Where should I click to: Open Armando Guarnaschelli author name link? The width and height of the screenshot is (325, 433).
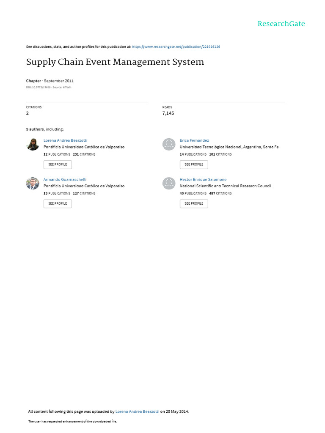click(65, 179)
